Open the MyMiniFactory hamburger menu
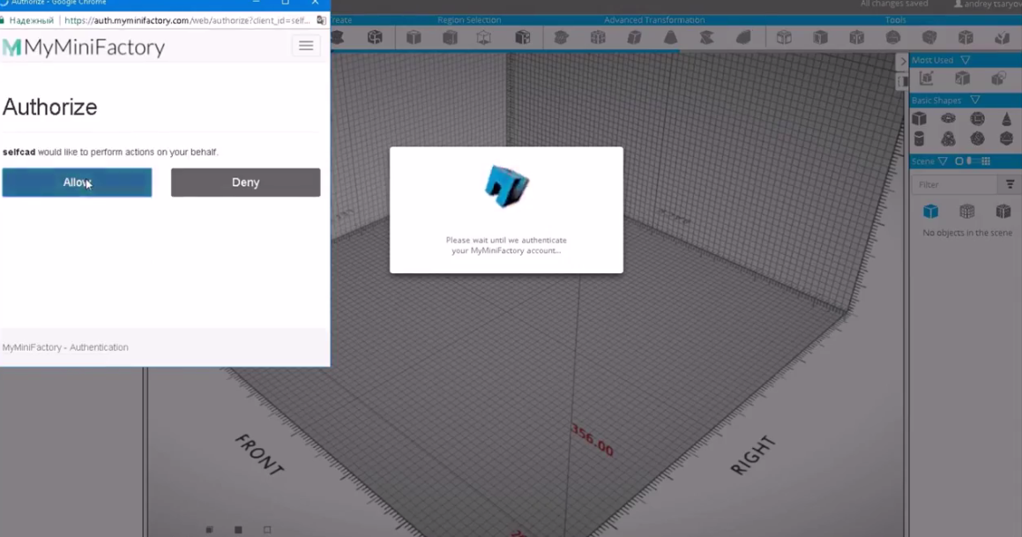 click(306, 46)
